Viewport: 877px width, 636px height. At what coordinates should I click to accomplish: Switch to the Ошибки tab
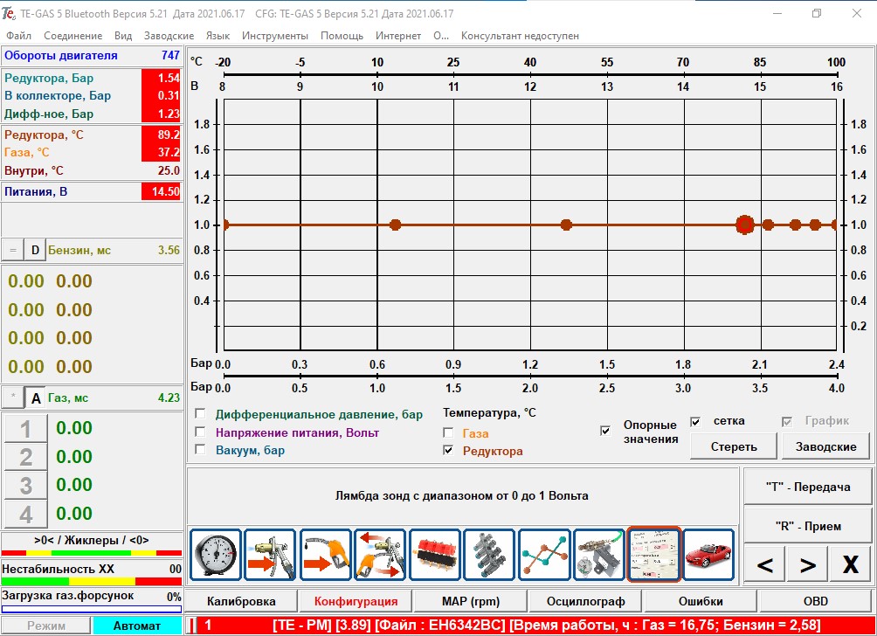coord(701,601)
